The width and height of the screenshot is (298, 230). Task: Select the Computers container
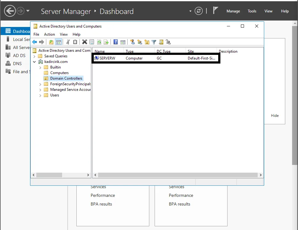[x=59, y=73]
